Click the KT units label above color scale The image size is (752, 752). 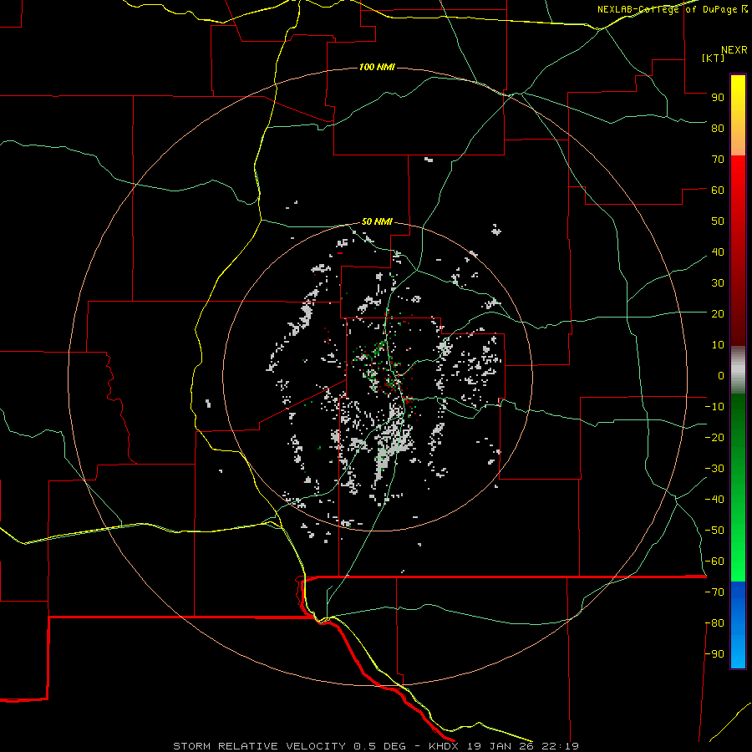pyautogui.click(x=714, y=58)
